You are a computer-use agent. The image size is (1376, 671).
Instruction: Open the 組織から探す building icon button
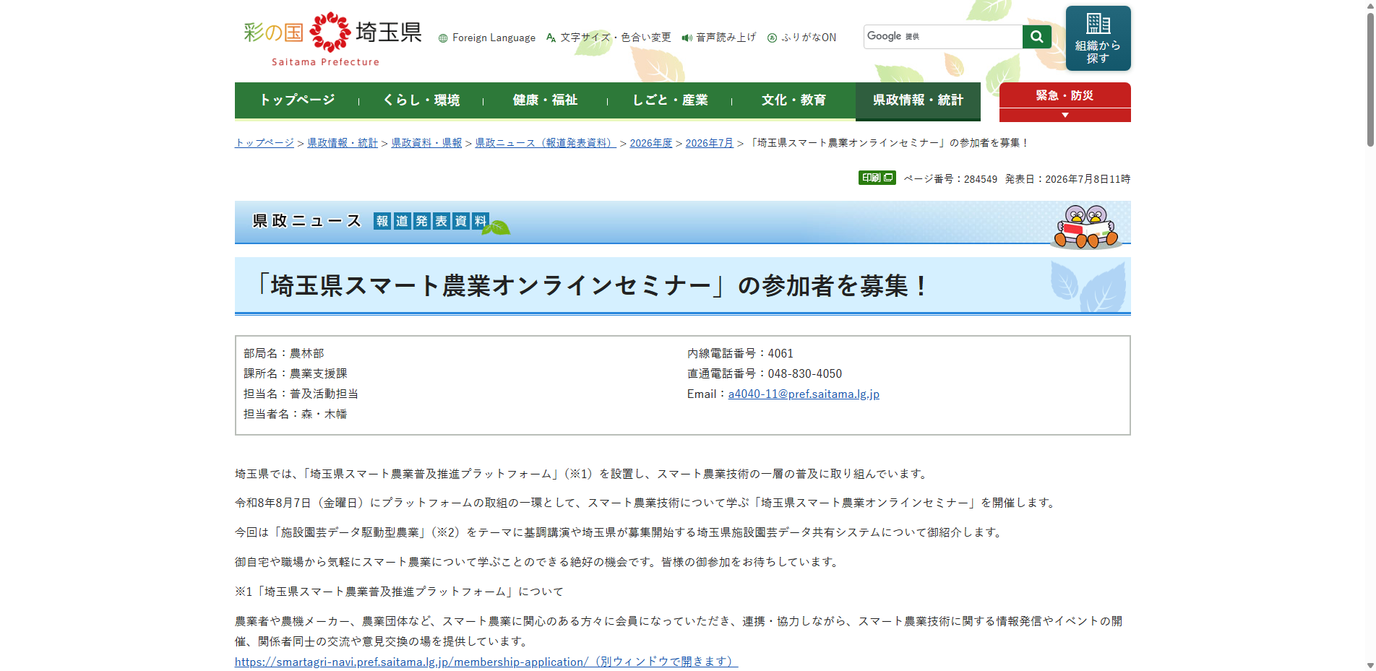pyautogui.click(x=1098, y=38)
